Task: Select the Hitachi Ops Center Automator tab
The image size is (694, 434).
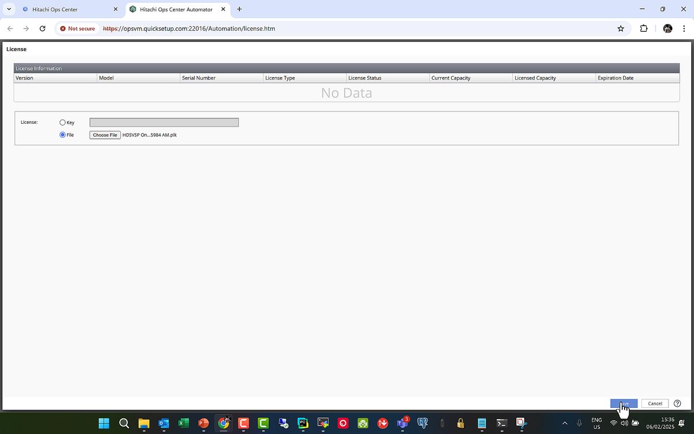Action: coord(176,9)
